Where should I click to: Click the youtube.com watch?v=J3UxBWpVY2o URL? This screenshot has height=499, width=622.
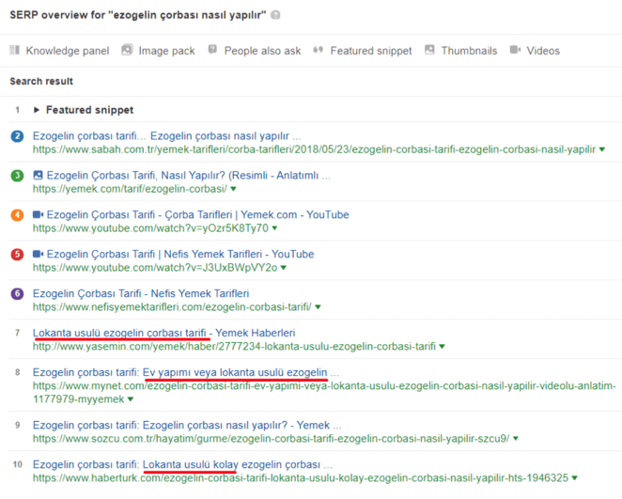click(155, 268)
